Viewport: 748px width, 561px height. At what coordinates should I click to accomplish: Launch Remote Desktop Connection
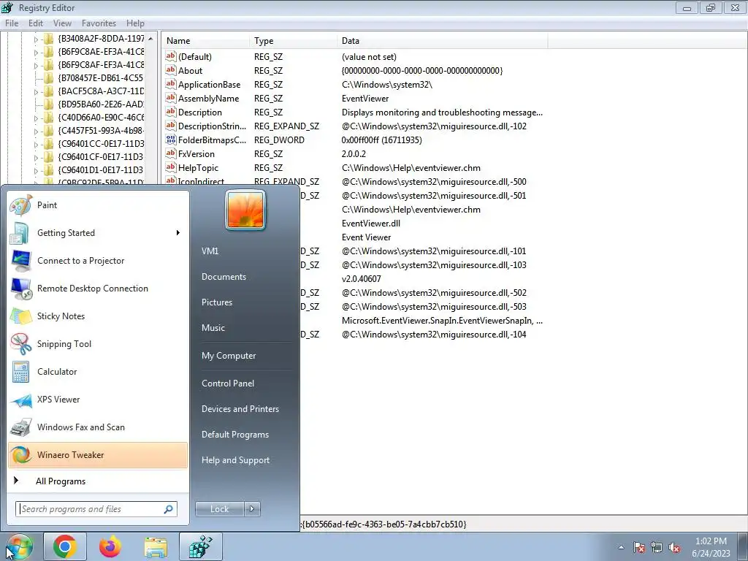click(98, 288)
